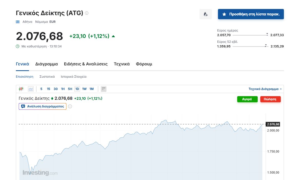Select the 5 minute interval
This screenshot has height=180, width=289.
coord(41,89)
